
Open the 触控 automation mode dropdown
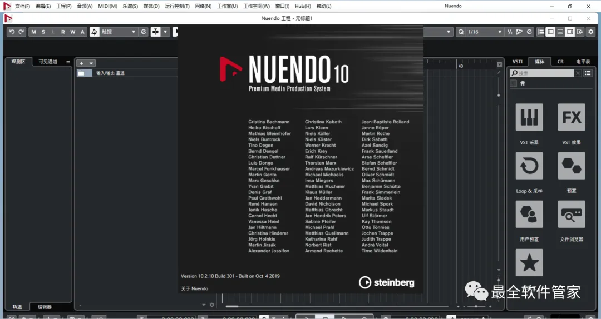pyautogui.click(x=119, y=32)
